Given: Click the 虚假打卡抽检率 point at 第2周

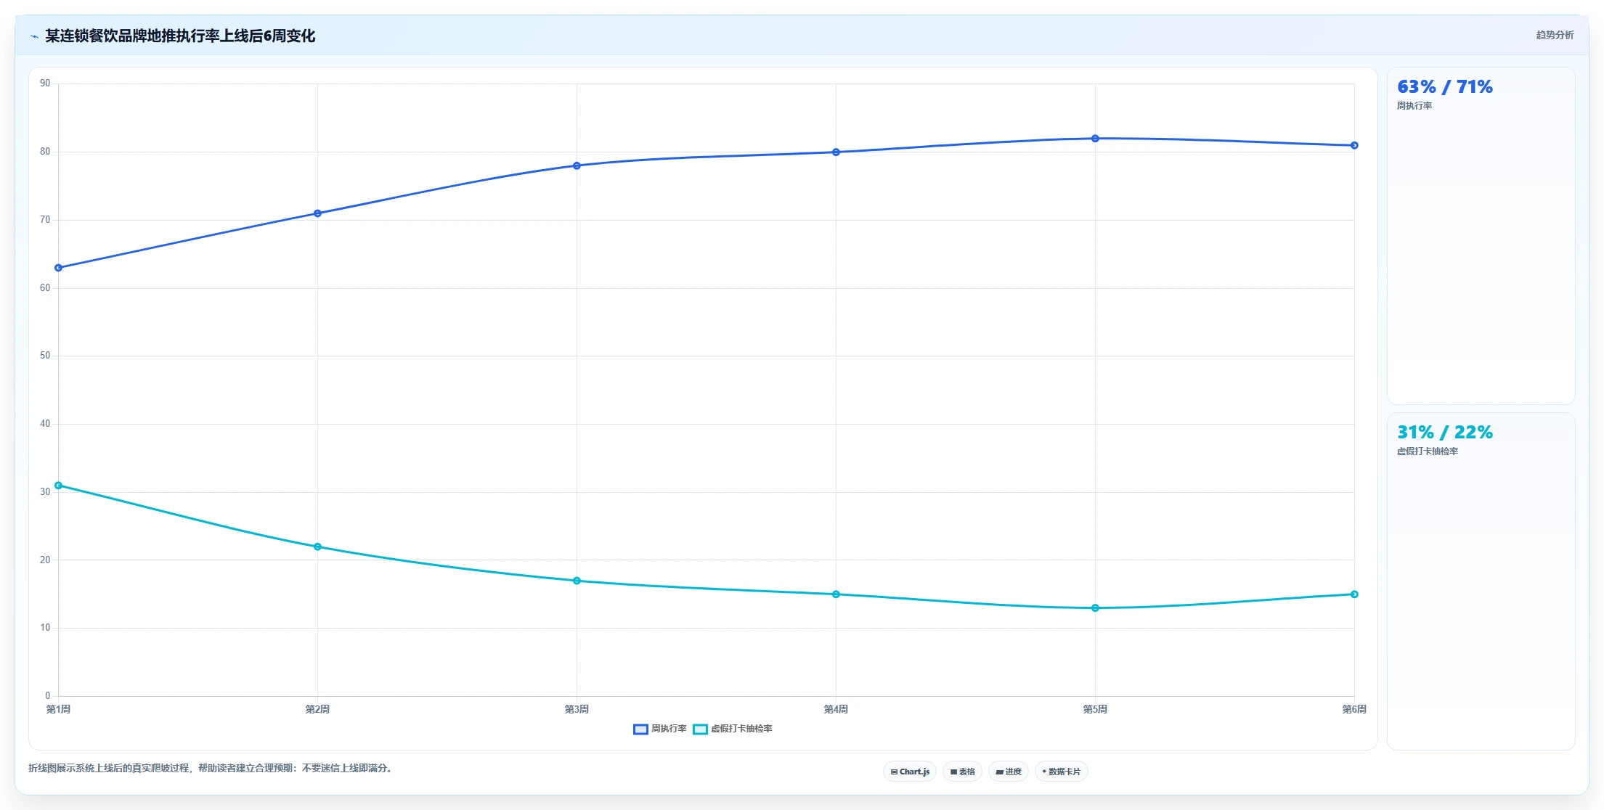Looking at the screenshot, I should 317,547.
